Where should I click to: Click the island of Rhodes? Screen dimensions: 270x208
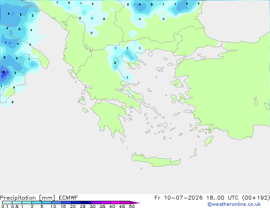coord(209,141)
